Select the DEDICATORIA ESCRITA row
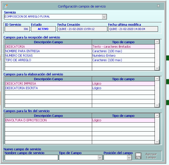The width and height of the screenshot is (169, 165). coord(80,88)
